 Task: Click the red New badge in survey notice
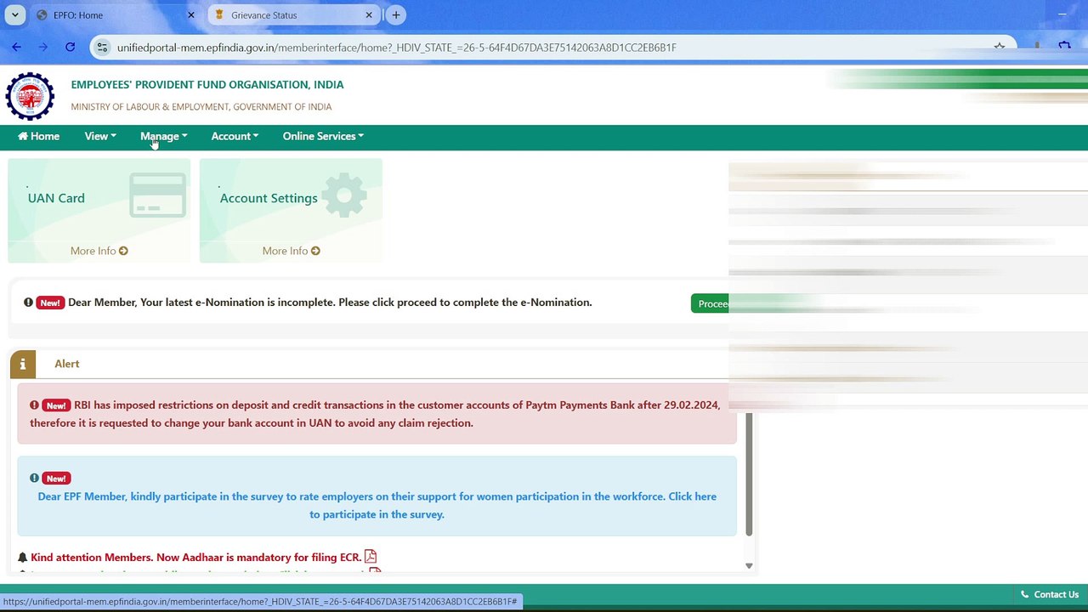[56, 479]
